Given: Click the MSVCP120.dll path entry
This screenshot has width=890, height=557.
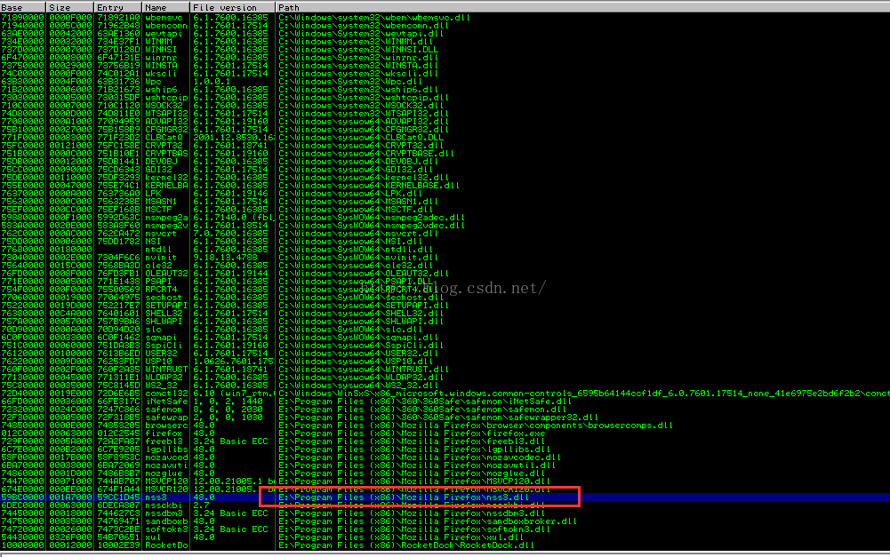Looking at the screenshot, I should coord(414,481).
